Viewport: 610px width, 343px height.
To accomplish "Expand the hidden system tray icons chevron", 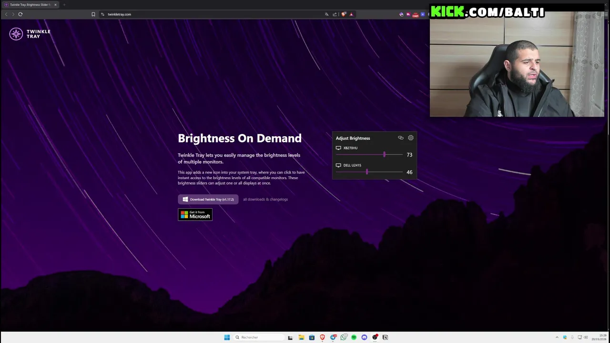I will [x=557, y=337].
